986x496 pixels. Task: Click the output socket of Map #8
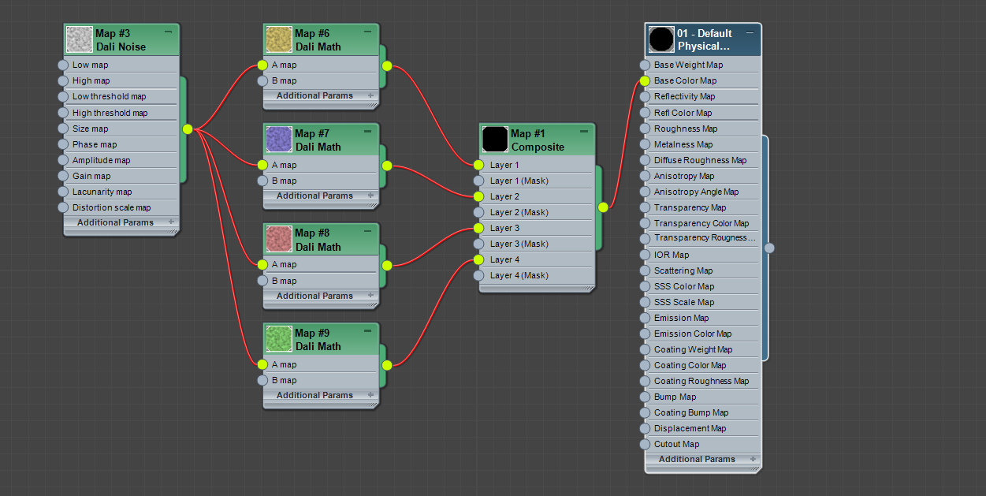tap(387, 266)
